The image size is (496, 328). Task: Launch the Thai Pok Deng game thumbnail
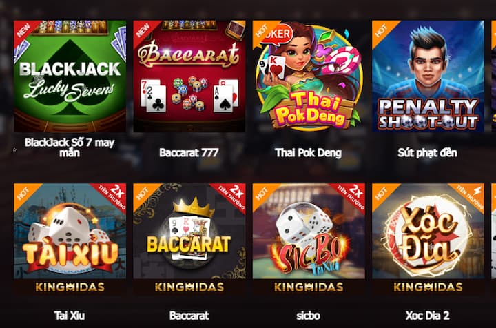coord(309,76)
